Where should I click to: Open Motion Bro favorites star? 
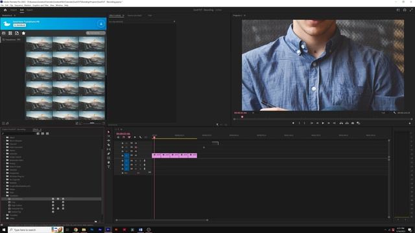point(23,33)
